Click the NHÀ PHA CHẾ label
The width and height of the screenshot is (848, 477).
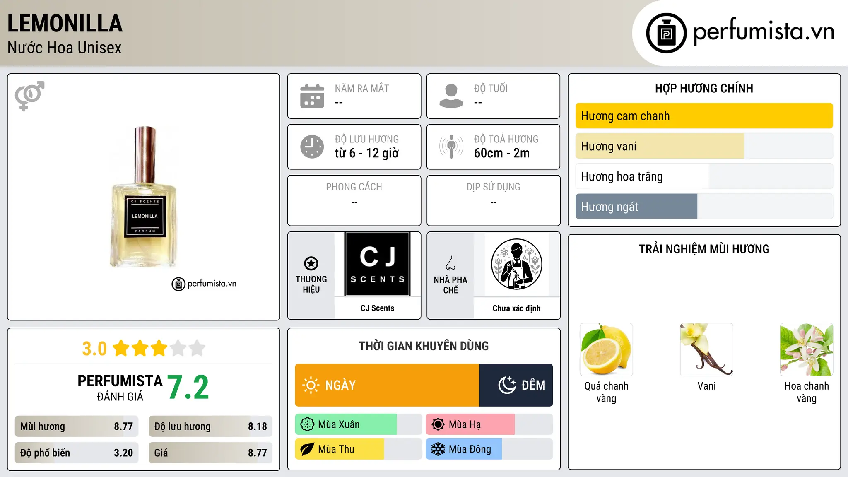click(x=450, y=285)
